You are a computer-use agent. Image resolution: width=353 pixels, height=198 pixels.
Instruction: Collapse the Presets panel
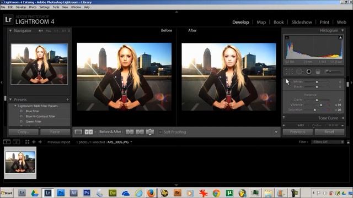tap(10, 100)
